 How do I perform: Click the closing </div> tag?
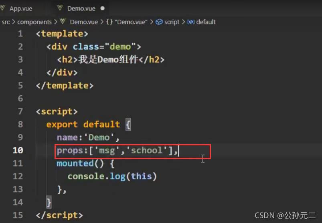(62, 72)
